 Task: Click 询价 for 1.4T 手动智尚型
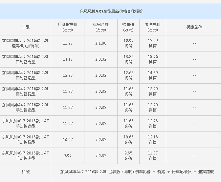128,158
